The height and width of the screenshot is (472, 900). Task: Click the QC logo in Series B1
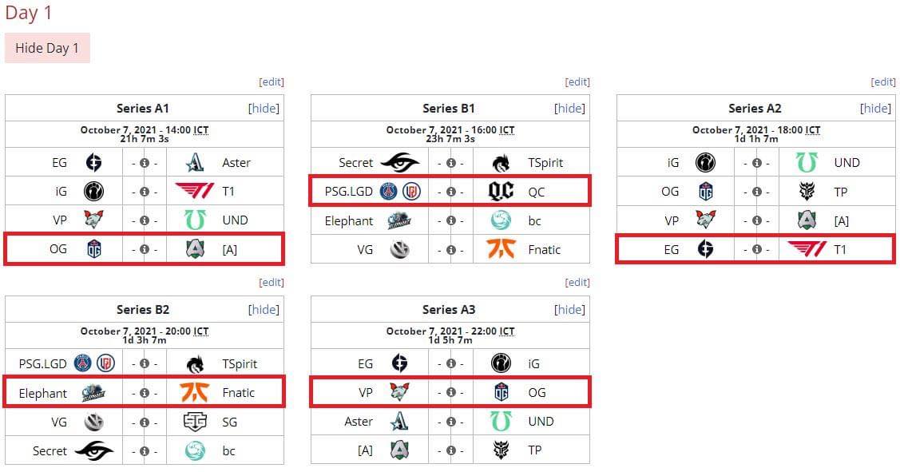coord(501,191)
